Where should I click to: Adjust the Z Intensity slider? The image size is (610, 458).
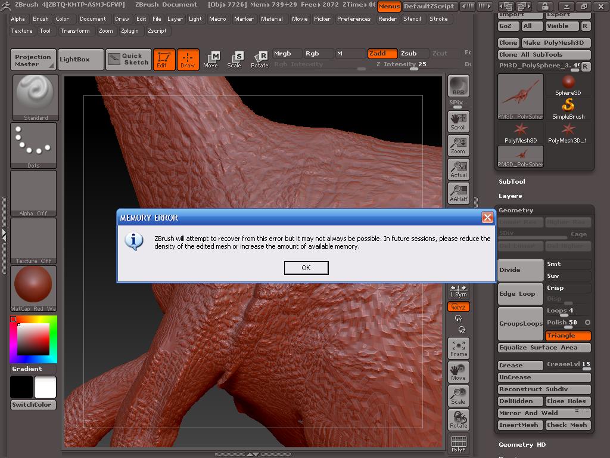coord(415,64)
